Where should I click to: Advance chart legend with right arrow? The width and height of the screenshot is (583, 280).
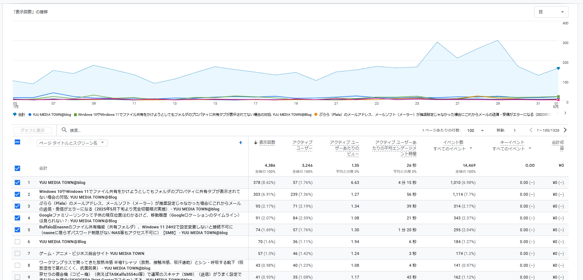(565, 113)
